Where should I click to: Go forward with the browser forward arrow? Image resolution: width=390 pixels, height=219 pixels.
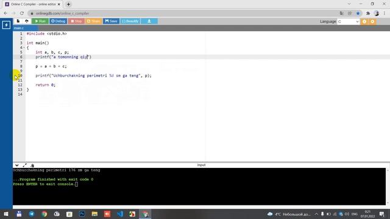click(13, 13)
